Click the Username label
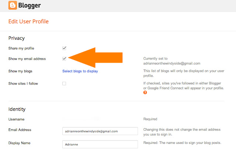The image size is (236, 152). click(16, 119)
